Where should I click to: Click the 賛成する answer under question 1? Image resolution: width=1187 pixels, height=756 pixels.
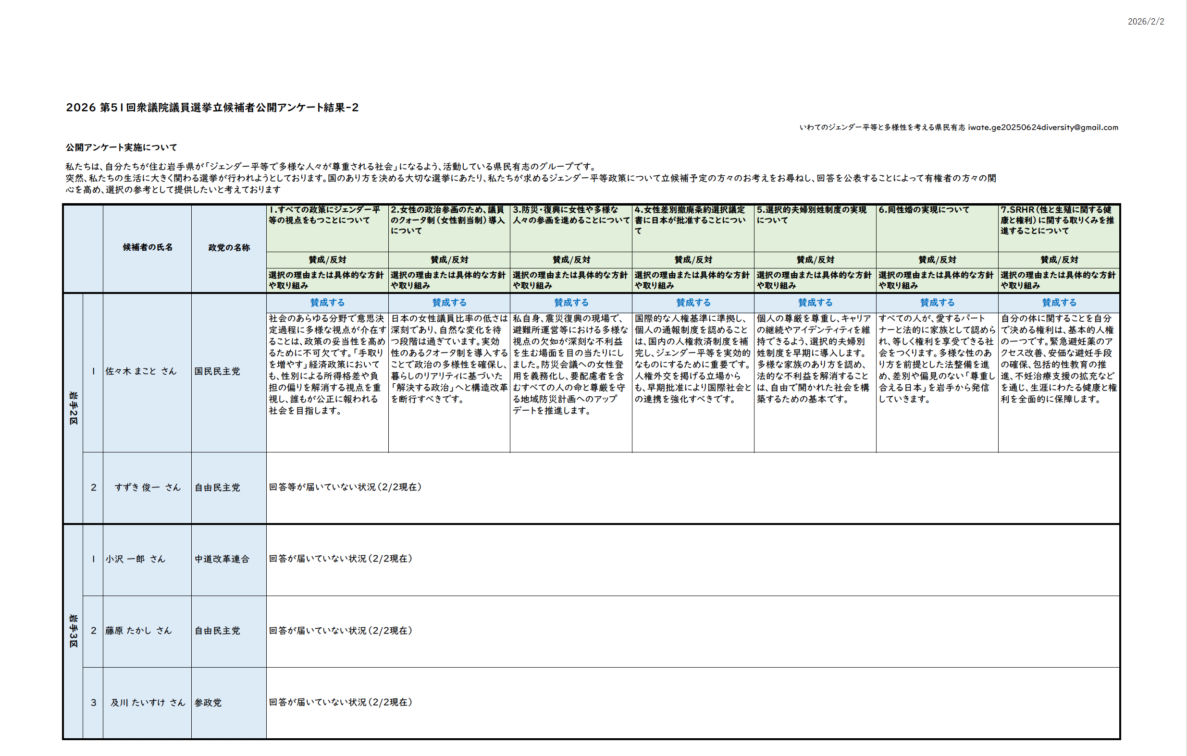pos(327,303)
